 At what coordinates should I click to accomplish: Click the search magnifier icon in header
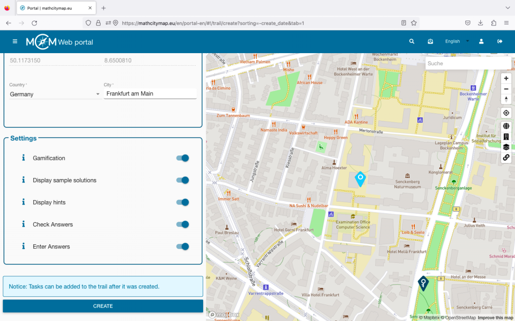[x=412, y=42]
